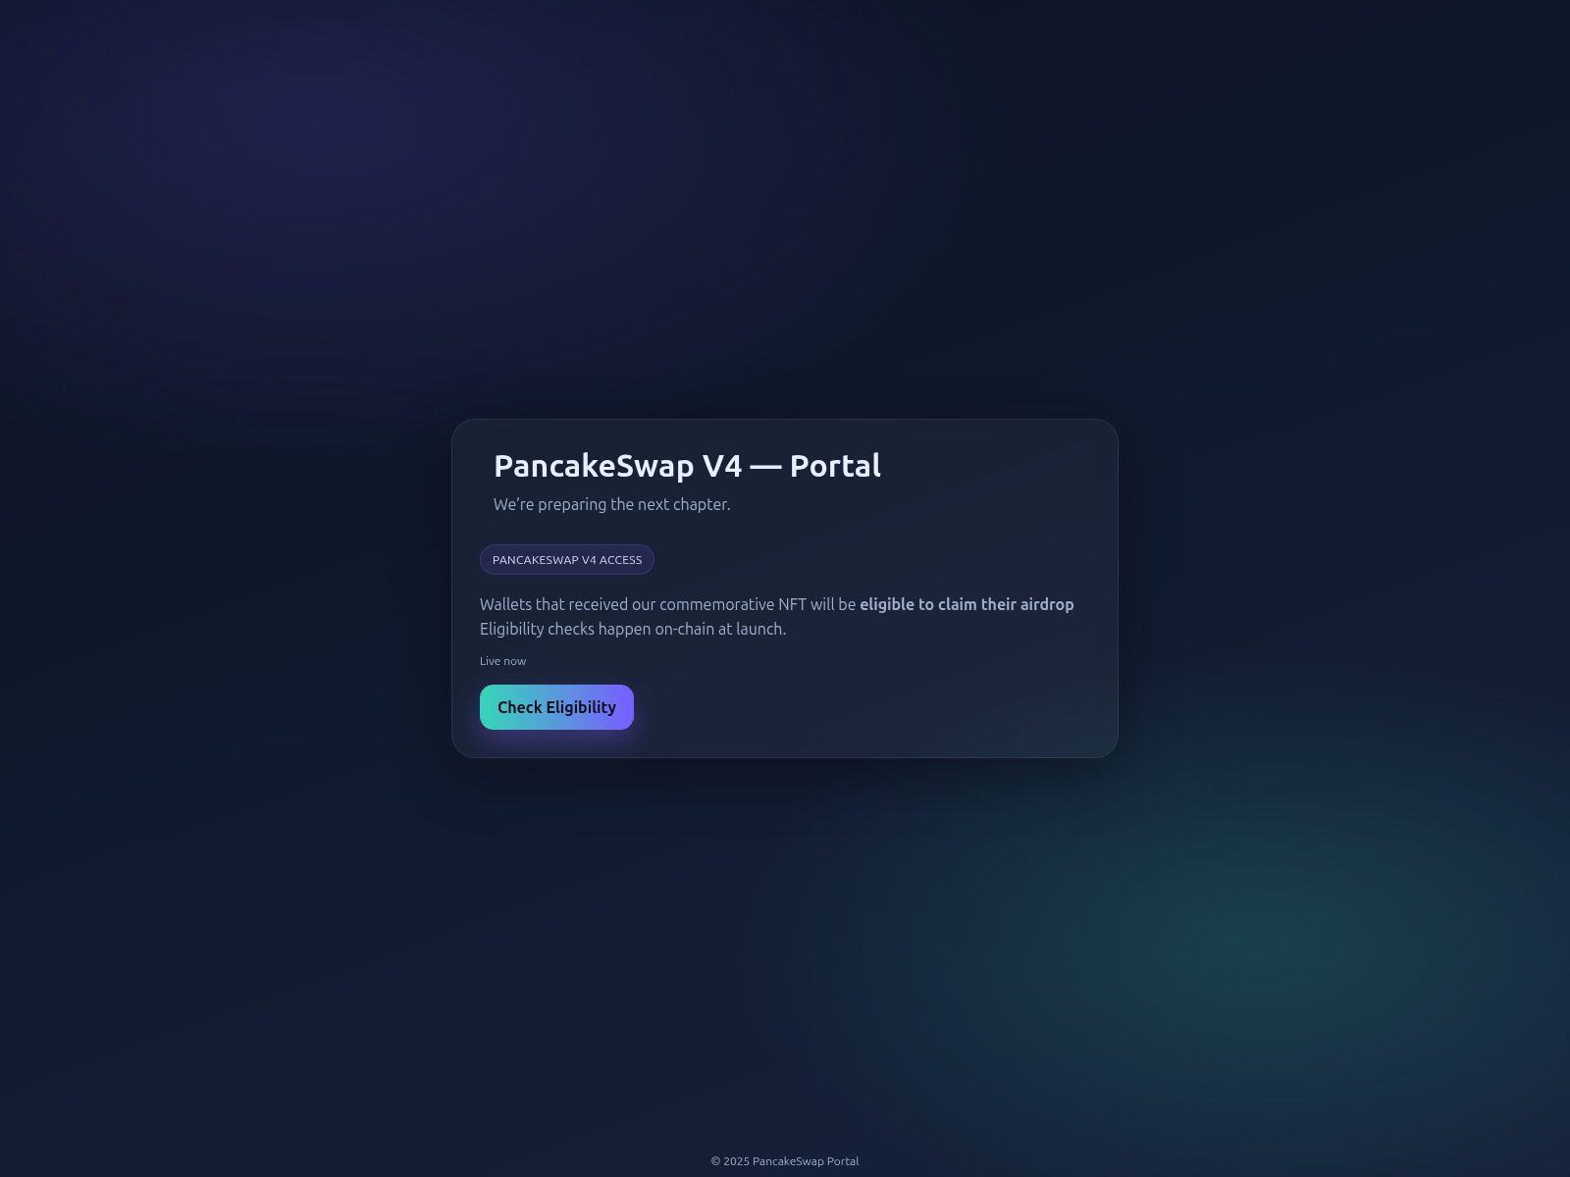Image resolution: width=1570 pixels, height=1177 pixels.
Task: Click the Check Eligibility button
Action: click(x=556, y=707)
